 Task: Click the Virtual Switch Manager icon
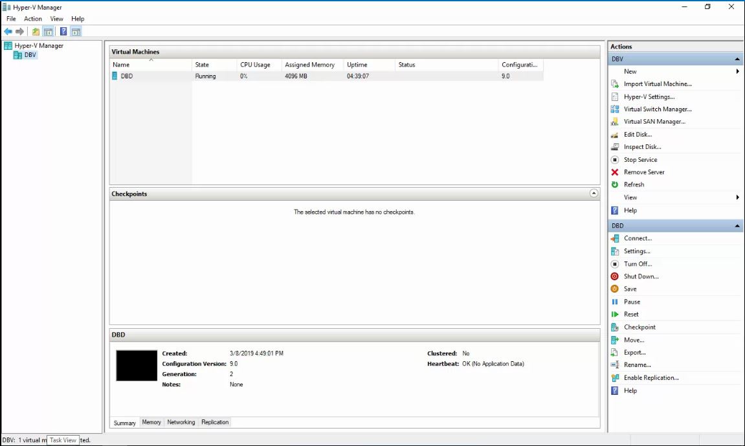(615, 109)
